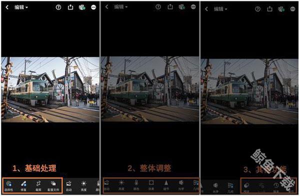Tap the train photo on the middle screen
This screenshot has width=300, height=196.
point(150,89)
